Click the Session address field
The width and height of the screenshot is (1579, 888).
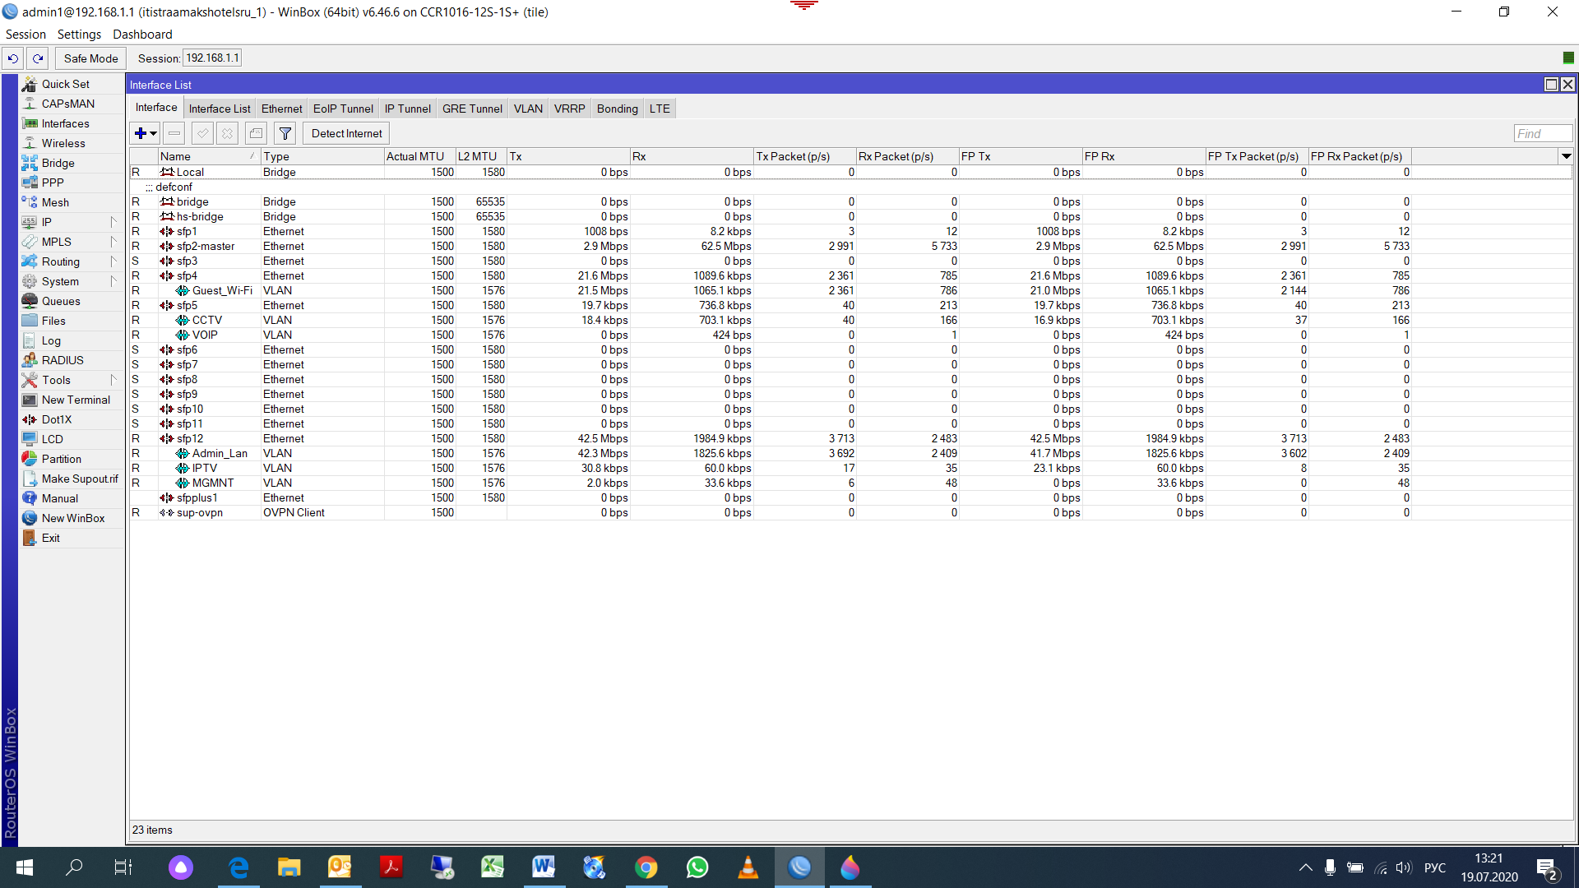coord(212,58)
